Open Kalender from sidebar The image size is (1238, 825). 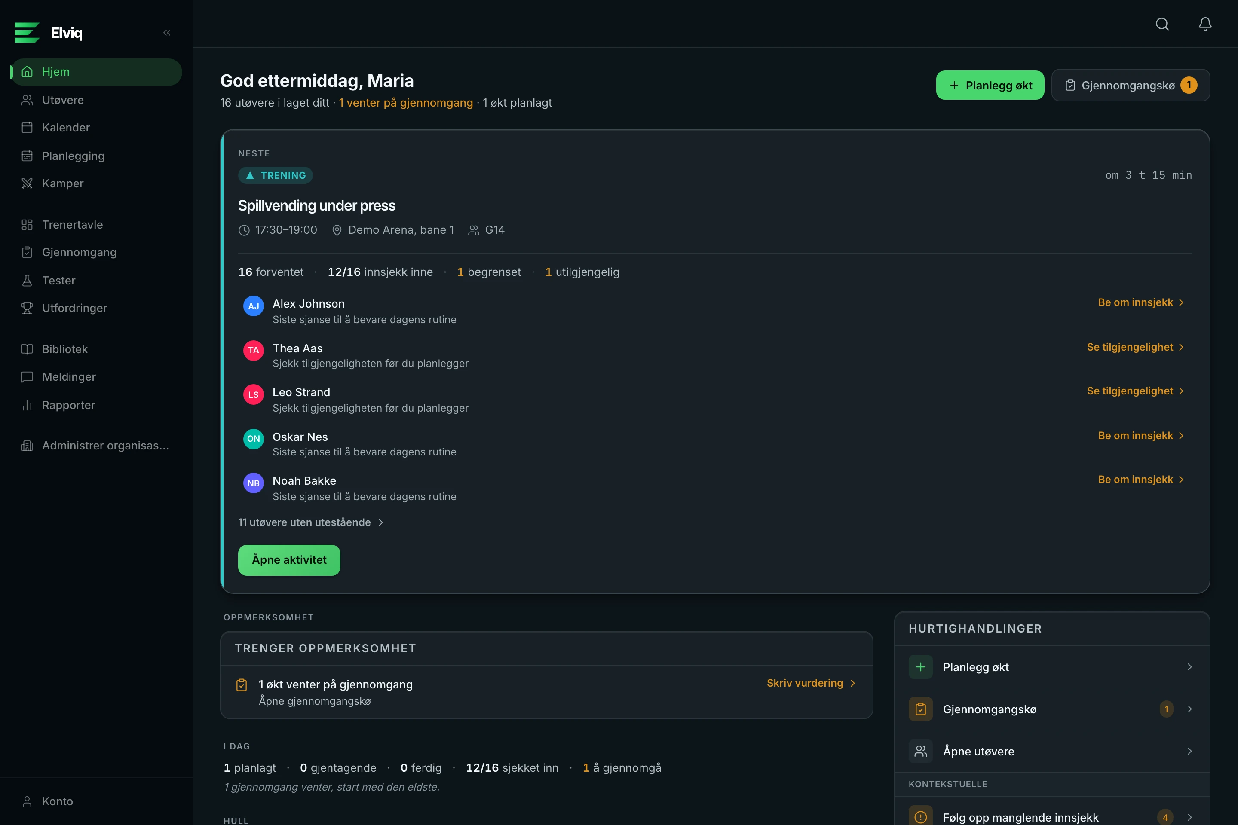(97, 128)
